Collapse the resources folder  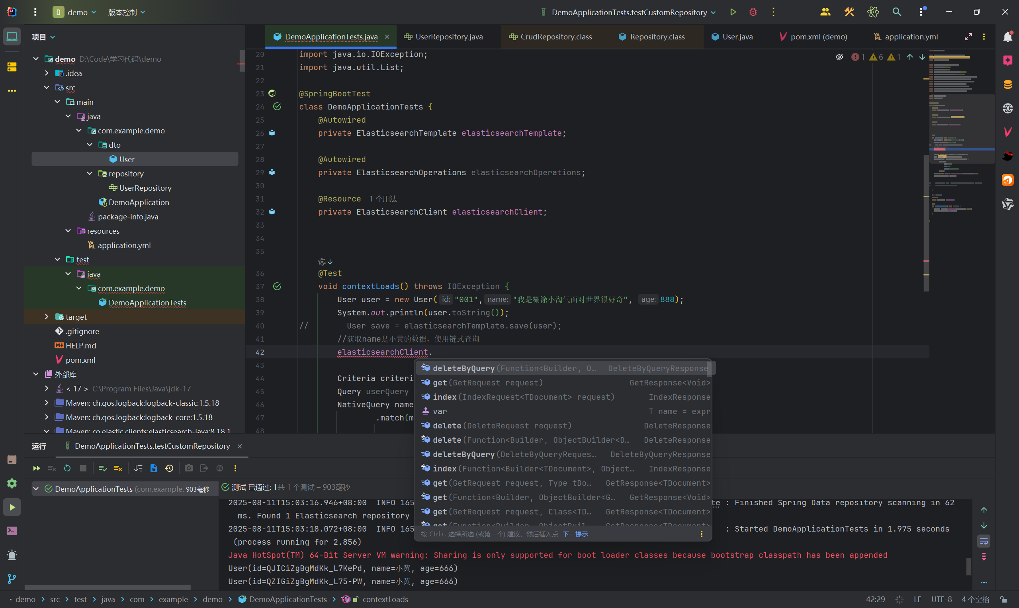pos(68,231)
